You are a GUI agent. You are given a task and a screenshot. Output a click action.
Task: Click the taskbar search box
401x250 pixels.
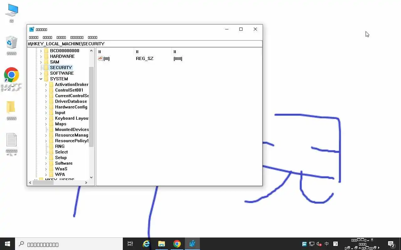69,244
